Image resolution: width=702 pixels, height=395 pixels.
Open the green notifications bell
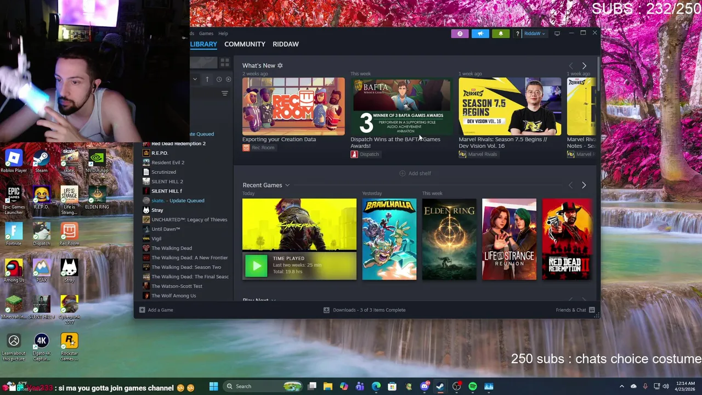tap(500, 33)
